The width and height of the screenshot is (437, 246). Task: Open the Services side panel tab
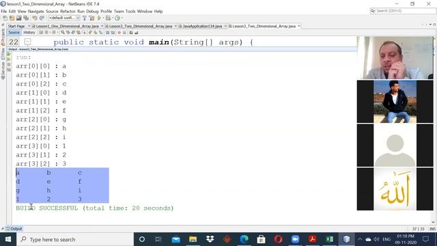click(x=3, y=70)
